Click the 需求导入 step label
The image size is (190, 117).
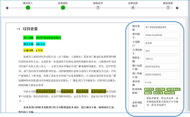[28, 3]
